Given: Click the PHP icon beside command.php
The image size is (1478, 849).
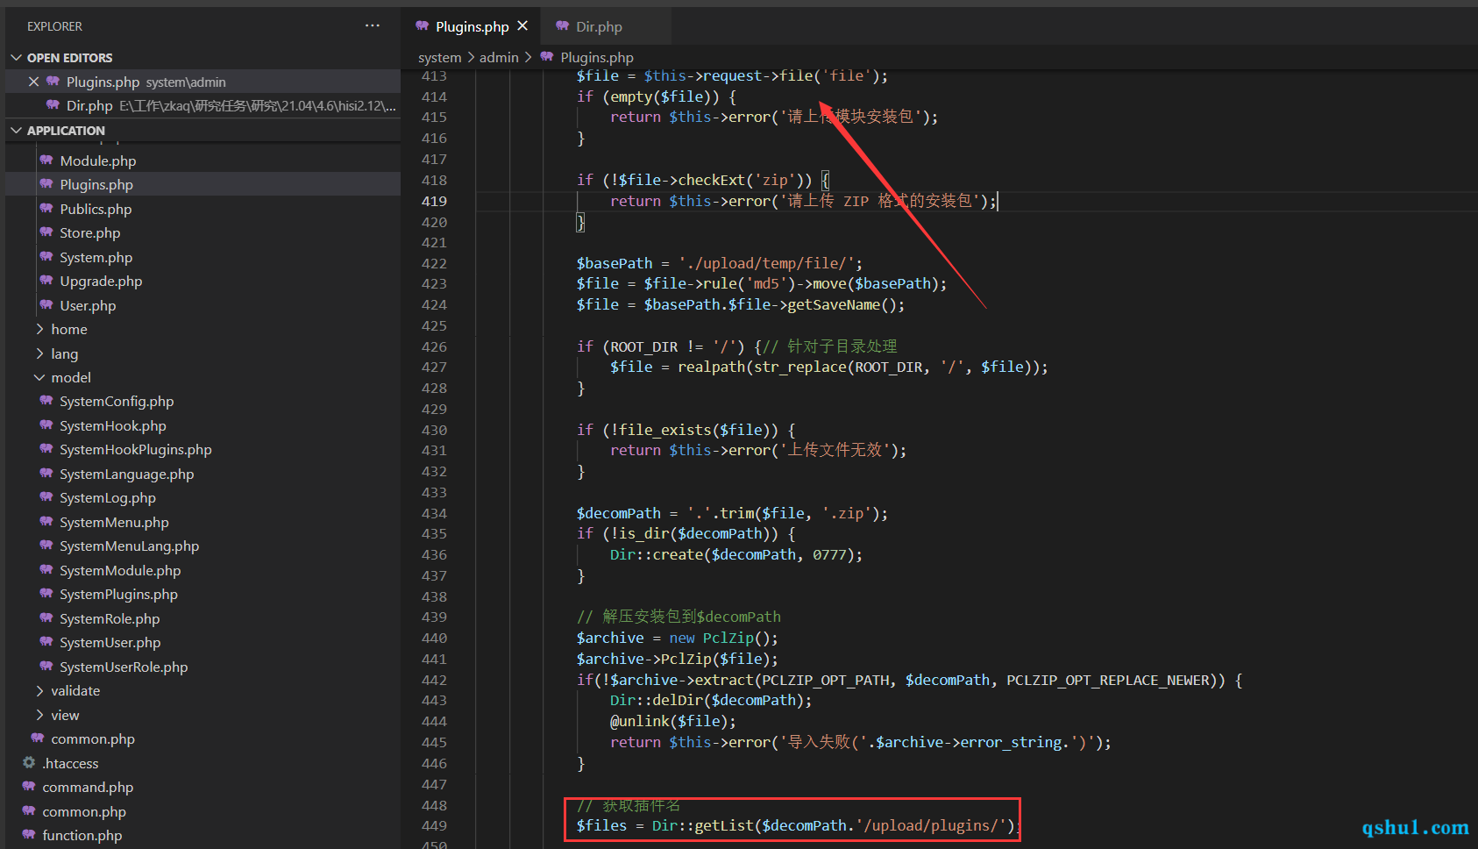Looking at the screenshot, I should (29, 787).
